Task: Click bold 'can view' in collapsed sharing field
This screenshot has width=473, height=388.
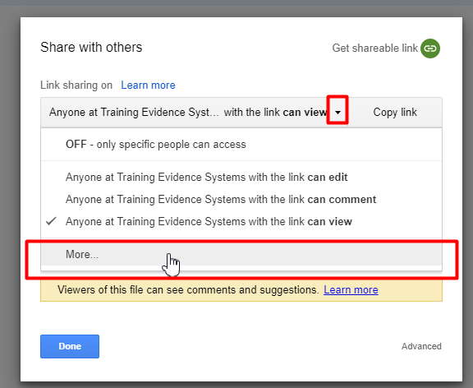Action: (x=305, y=113)
